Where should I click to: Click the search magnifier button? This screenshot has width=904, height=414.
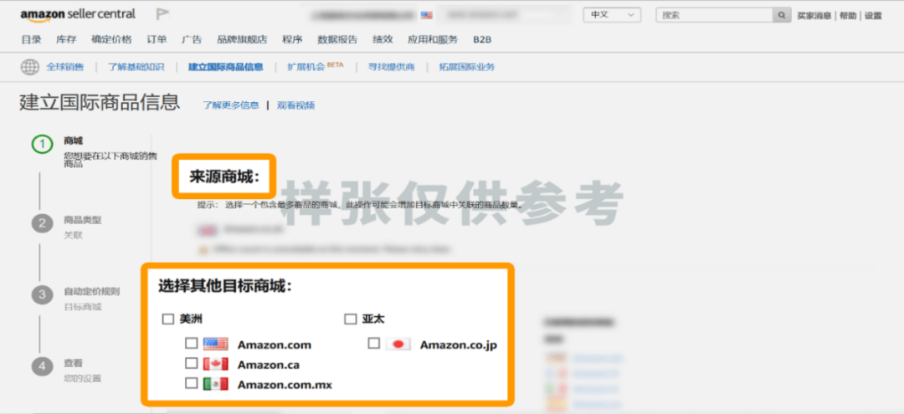click(782, 15)
